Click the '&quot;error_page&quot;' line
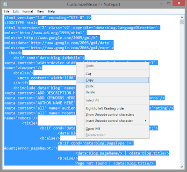This screenshot has height=172, width=187. coord(31,148)
